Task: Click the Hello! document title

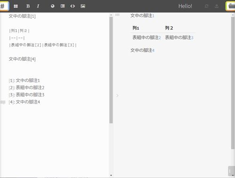Action: click(x=185, y=6)
